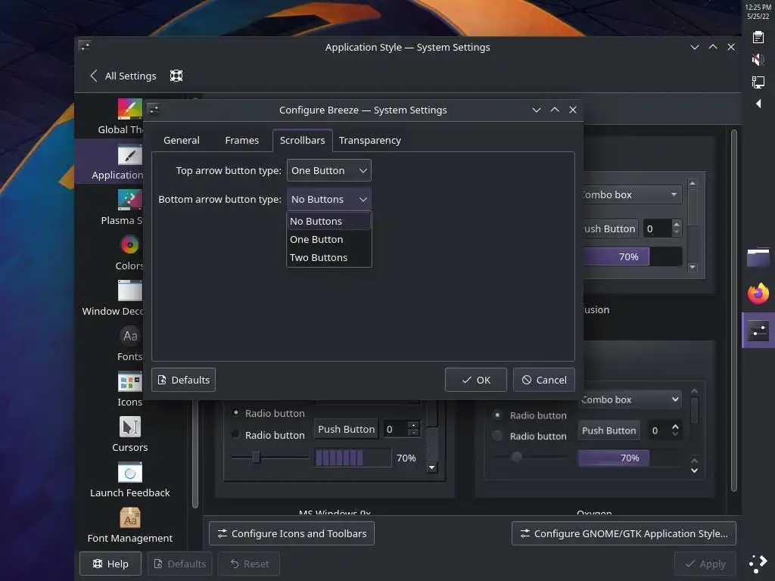Select the Application Style sidebar icon
The height and width of the screenshot is (581, 775).
click(x=130, y=154)
